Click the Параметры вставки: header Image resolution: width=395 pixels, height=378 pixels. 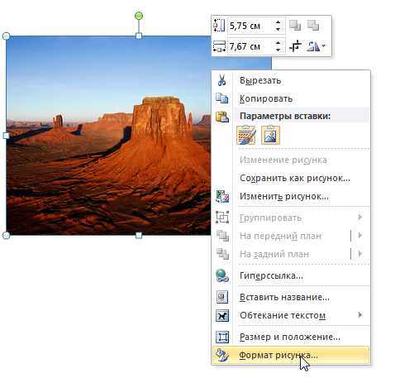point(285,116)
